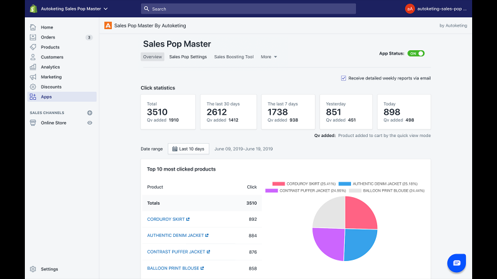Open the blue chat support bubble

pyautogui.click(x=457, y=263)
